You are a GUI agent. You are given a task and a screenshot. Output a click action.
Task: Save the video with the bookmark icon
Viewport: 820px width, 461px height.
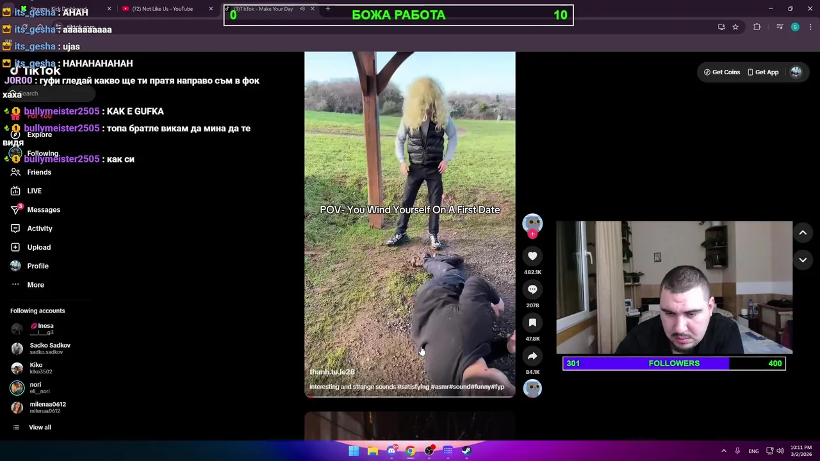click(x=532, y=323)
